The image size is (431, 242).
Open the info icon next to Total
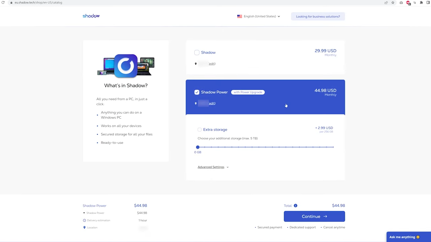[x=295, y=205]
